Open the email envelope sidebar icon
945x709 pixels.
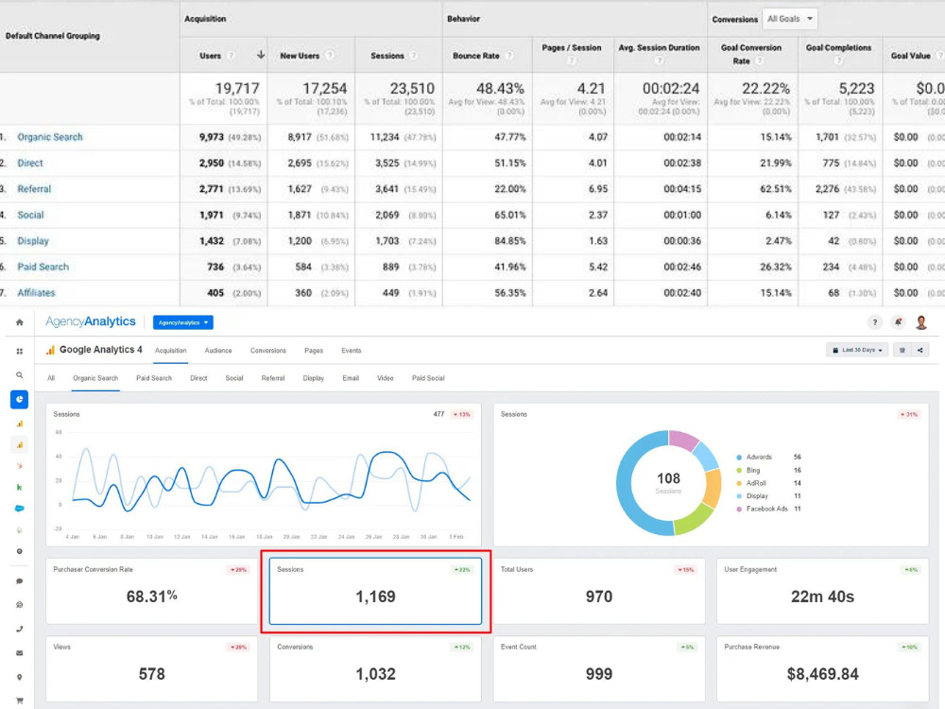tap(19, 653)
